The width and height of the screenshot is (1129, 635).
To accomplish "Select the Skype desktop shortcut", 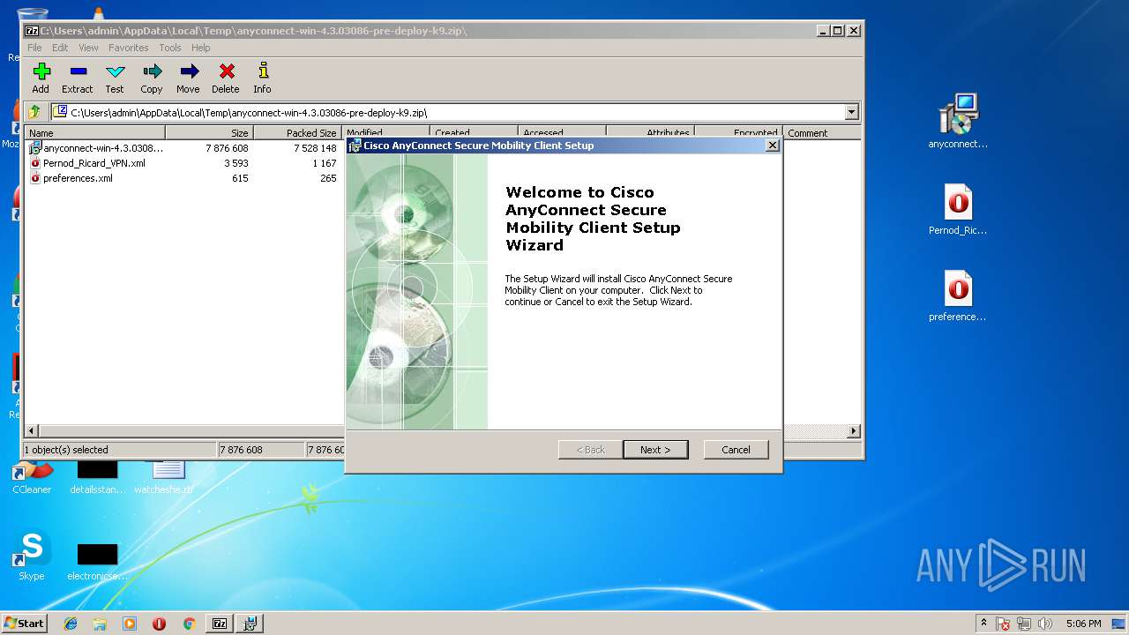I will [x=32, y=556].
